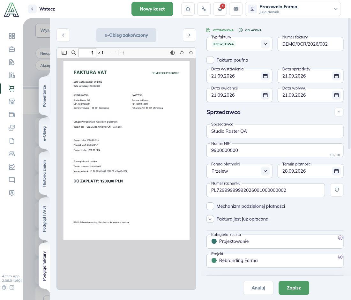This screenshot has height=300, width=351.
Task: Open the Kategoria kosztu selector
Action: click(275, 241)
